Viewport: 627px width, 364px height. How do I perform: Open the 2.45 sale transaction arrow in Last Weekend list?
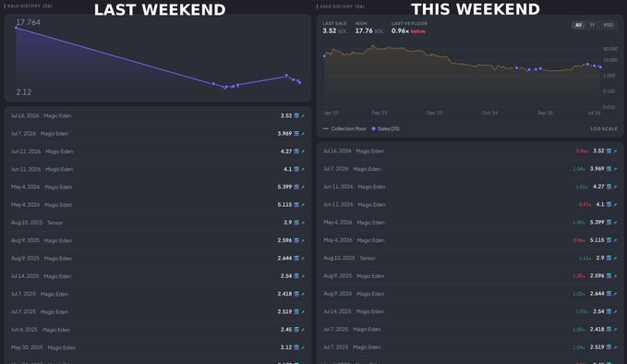303,330
